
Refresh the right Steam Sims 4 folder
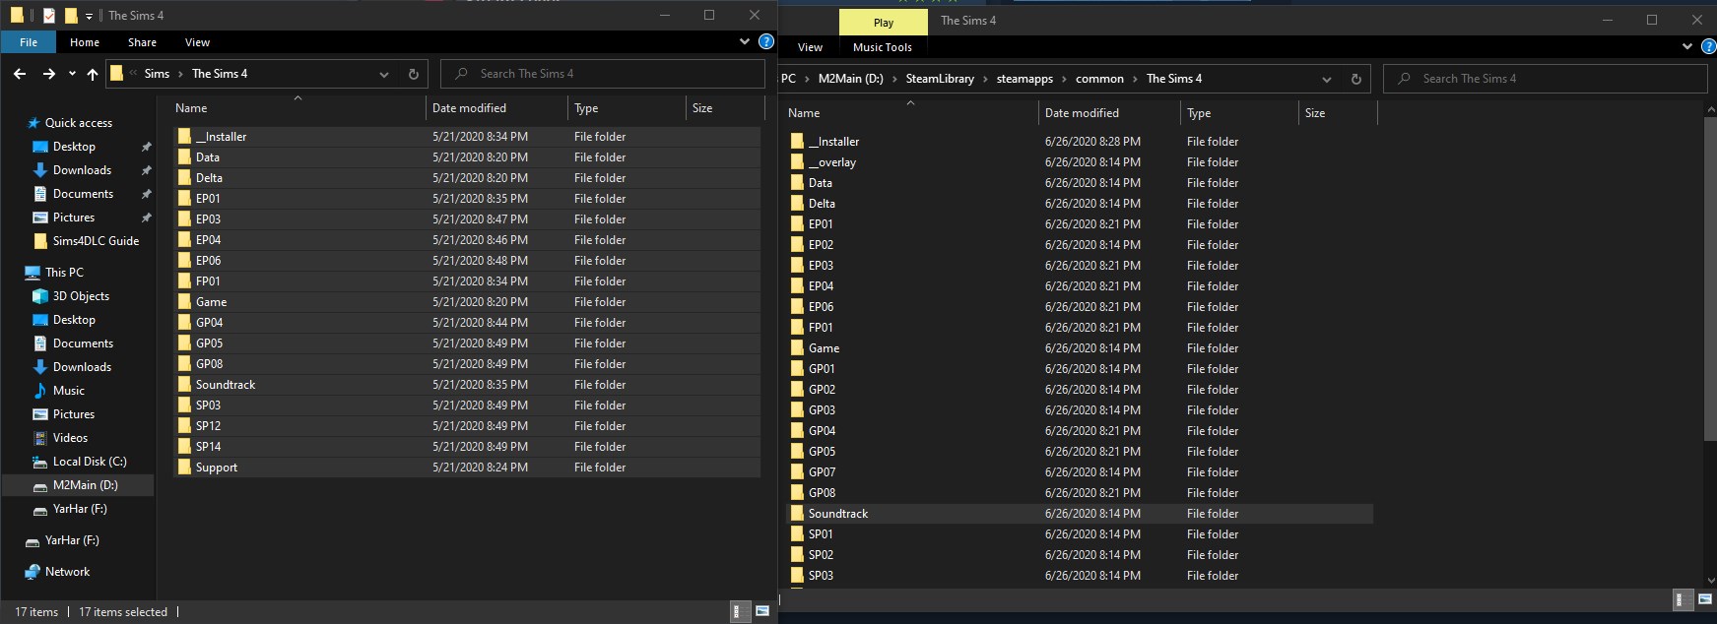1356,79
